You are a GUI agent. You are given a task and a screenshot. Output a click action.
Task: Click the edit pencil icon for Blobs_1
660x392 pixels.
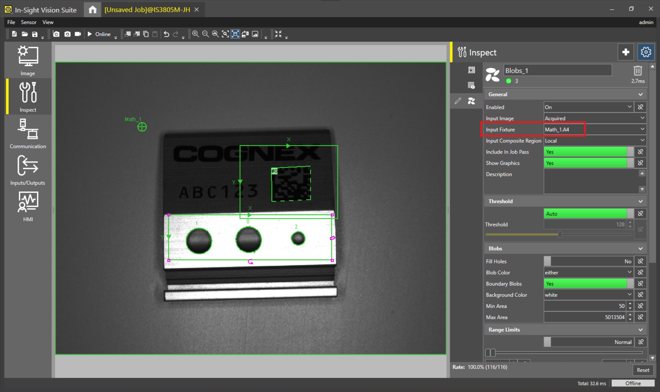458,101
